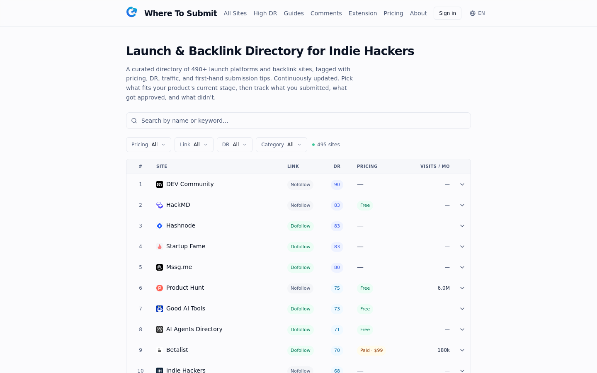Screen dimensions: 597x373
Task: Open the Category filter dropdown
Action: click(282, 145)
